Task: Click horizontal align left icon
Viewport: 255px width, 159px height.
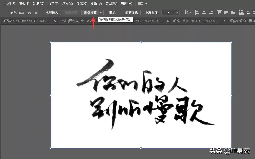Action: tap(197, 12)
